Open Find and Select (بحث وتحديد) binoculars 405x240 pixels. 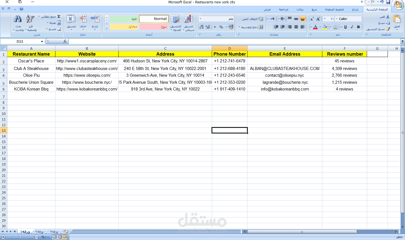pos(18,23)
